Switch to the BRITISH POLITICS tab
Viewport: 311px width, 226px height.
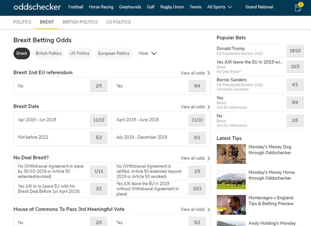[80, 22]
